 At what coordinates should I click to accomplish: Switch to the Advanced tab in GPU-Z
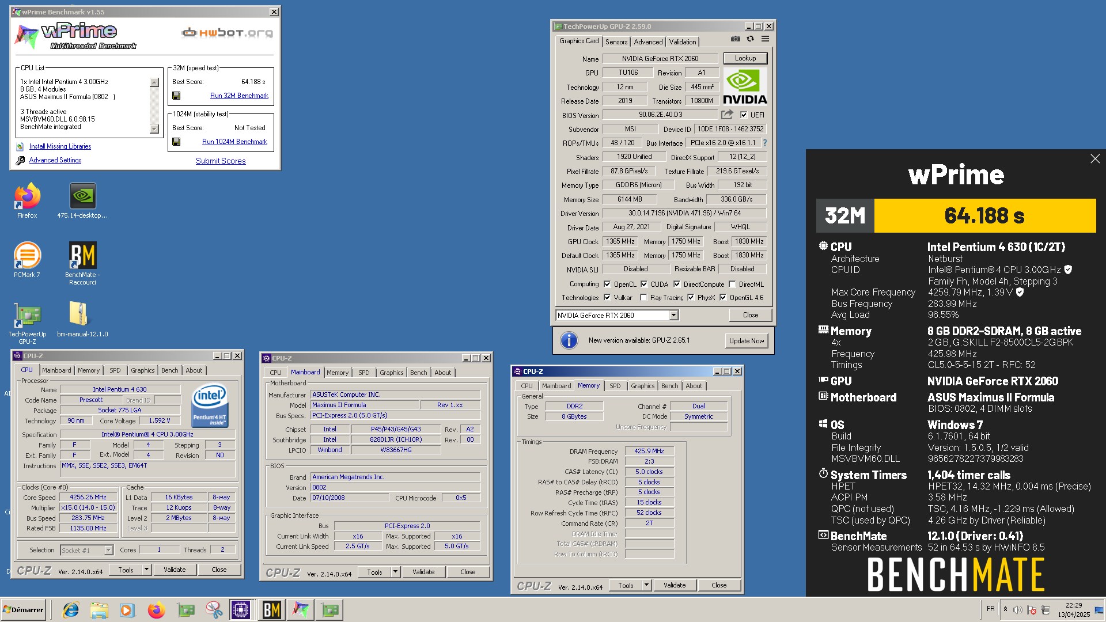click(648, 42)
